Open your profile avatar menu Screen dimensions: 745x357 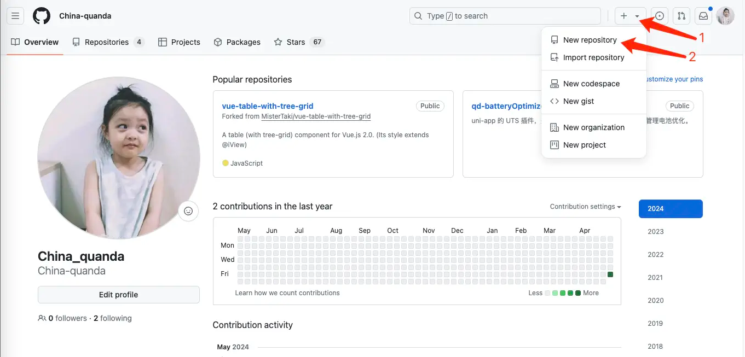[x=725, y=16]
